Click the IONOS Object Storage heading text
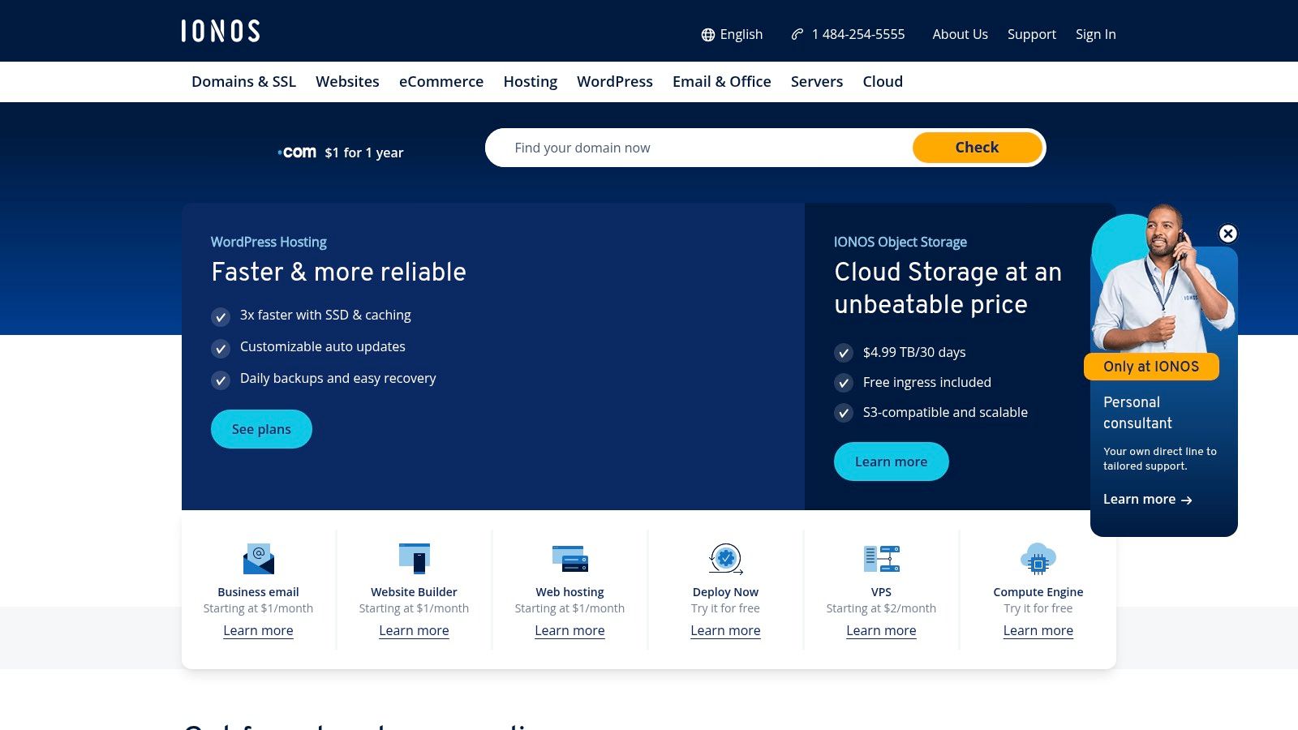The height and width of the screenshot is (730, 1298). click(x=900, y=242)
